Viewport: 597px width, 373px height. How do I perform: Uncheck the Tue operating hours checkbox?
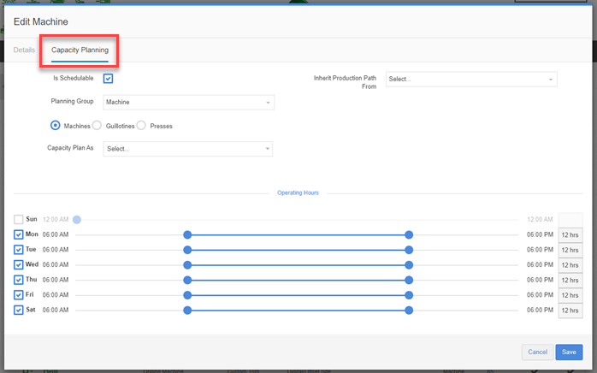(x=18, y=250)
